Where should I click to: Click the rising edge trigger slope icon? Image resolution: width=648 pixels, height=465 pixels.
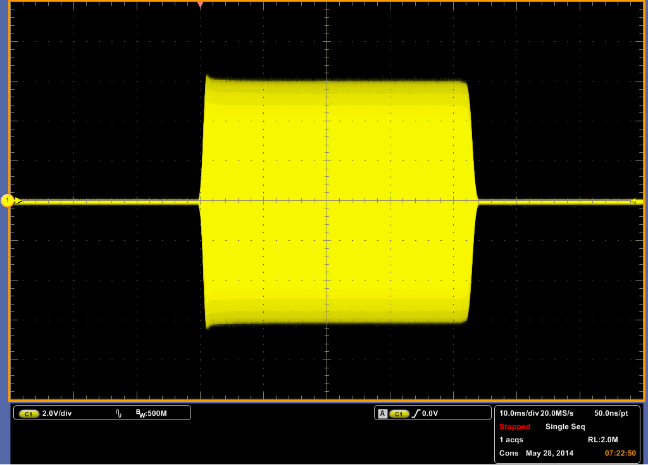tap(416, 413)
